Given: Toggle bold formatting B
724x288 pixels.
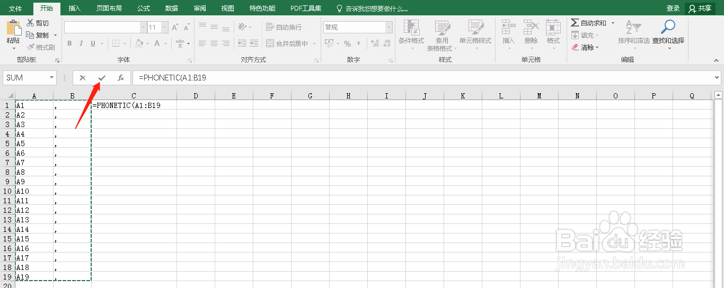Looking at the screenshot, I should [x=69, y=43].
